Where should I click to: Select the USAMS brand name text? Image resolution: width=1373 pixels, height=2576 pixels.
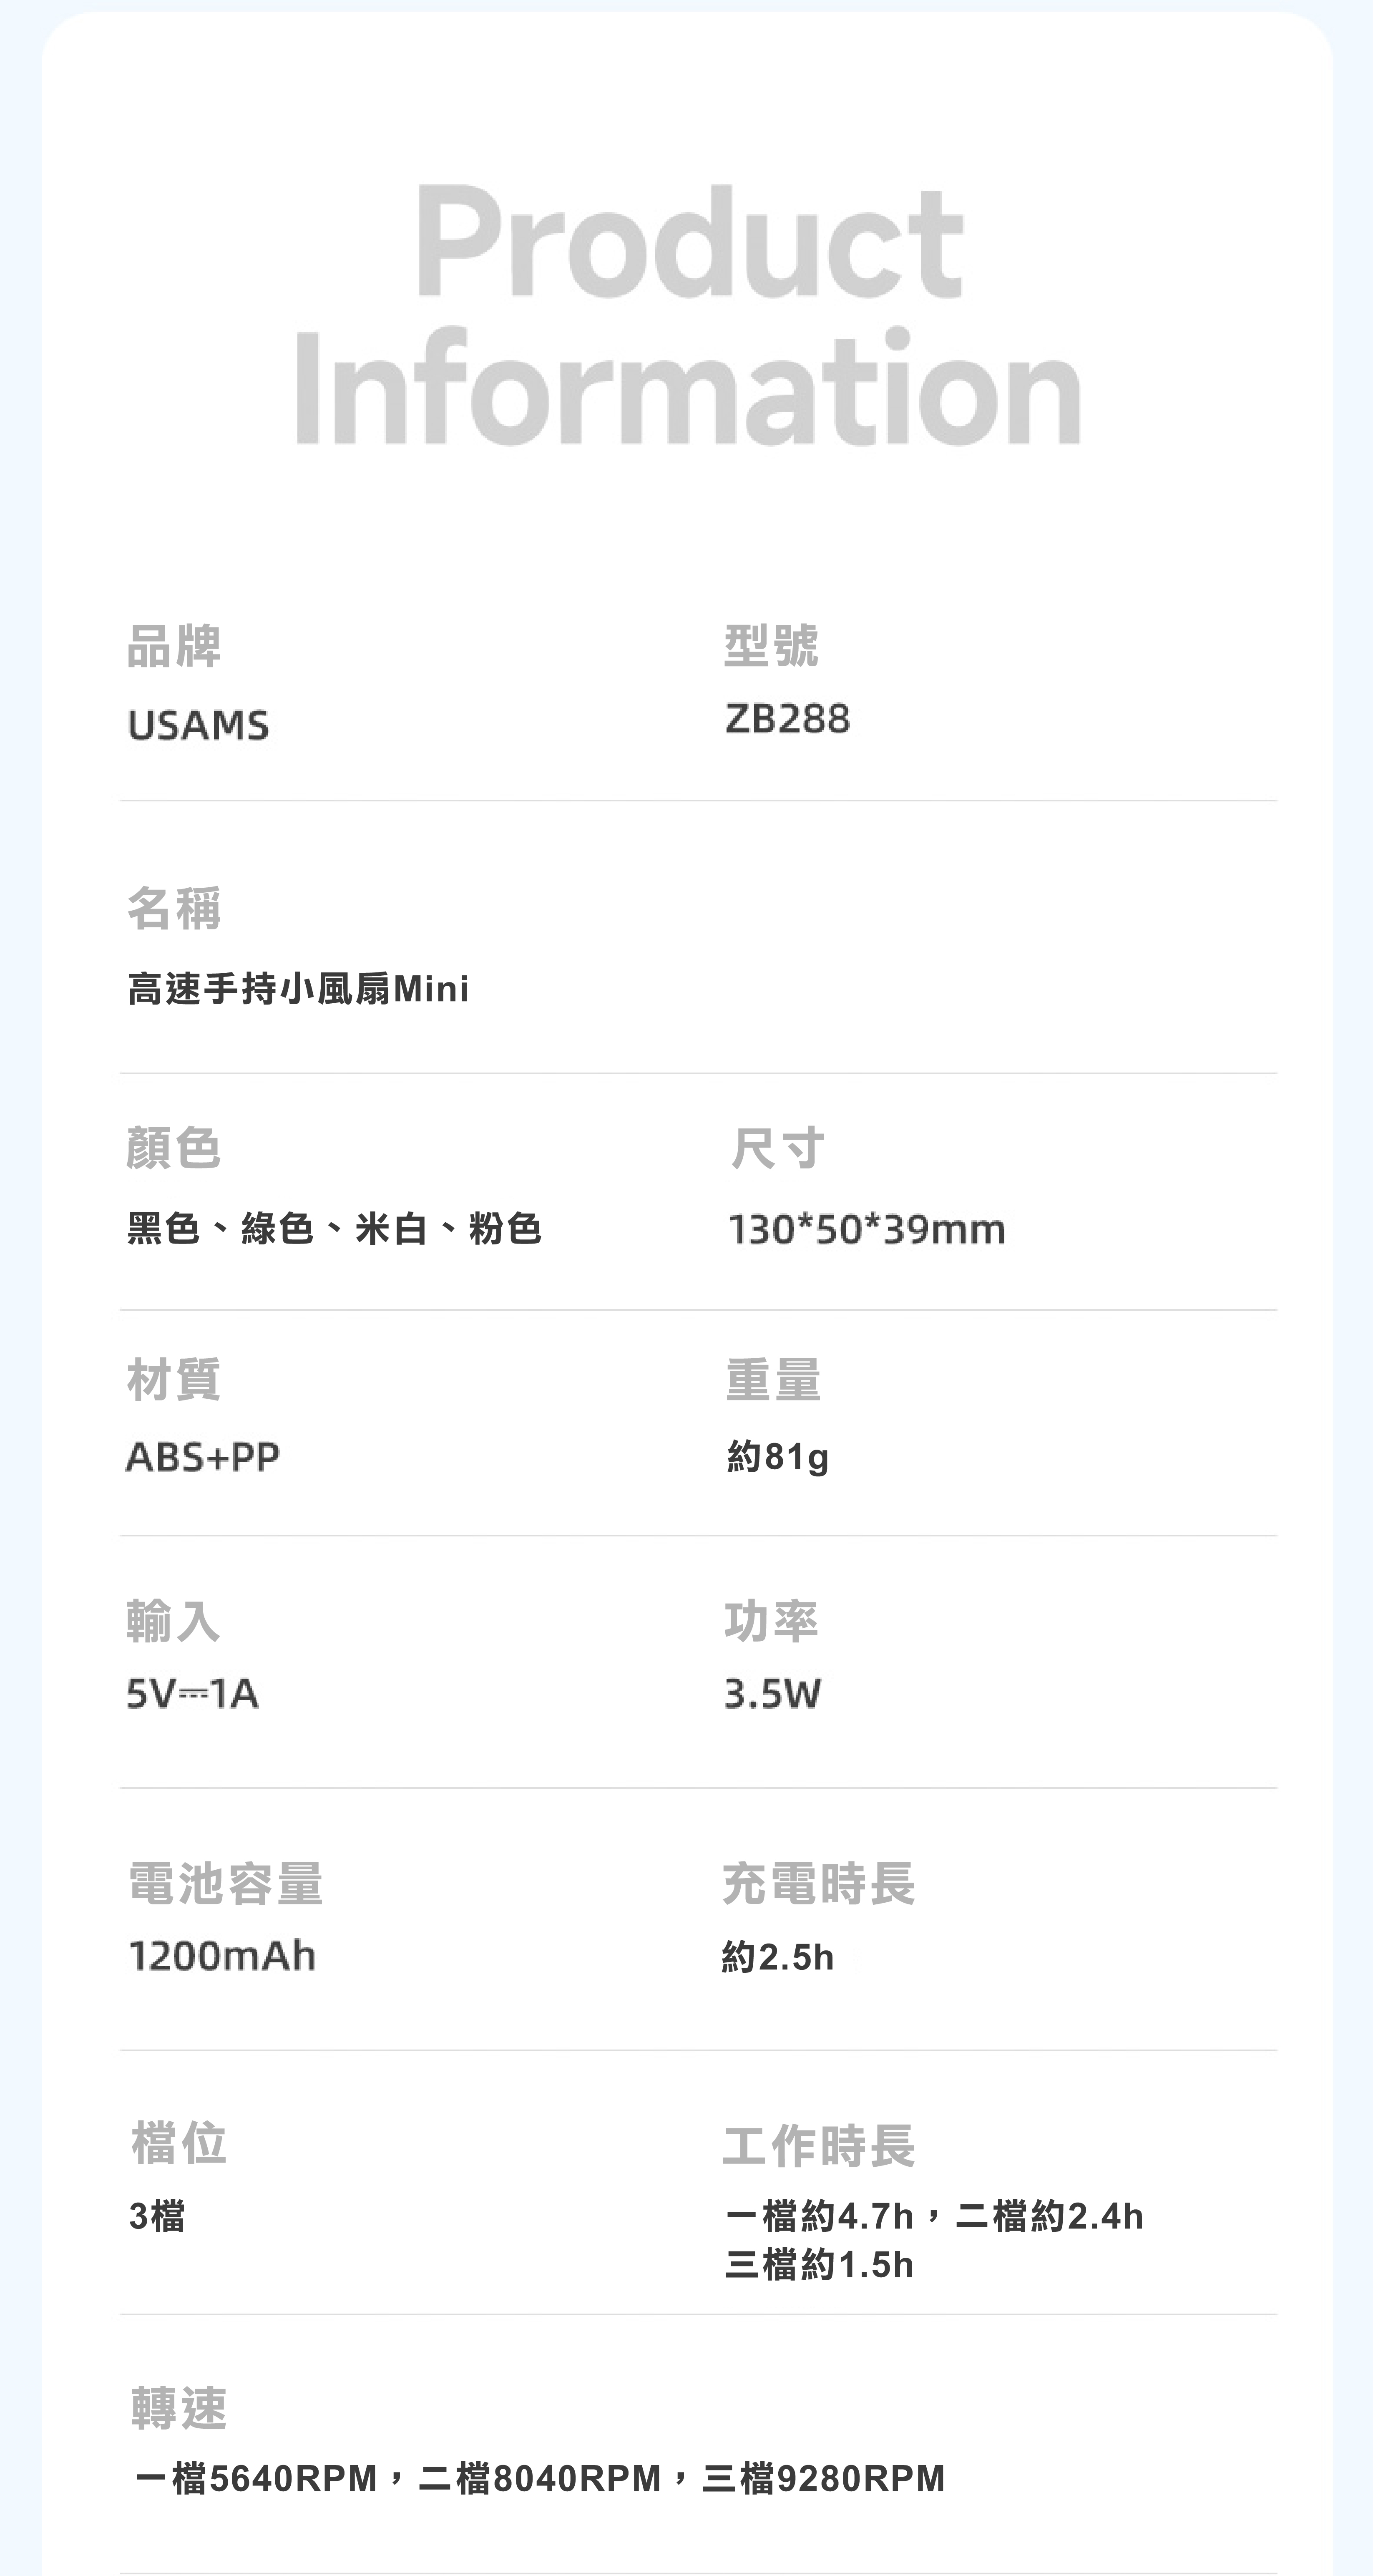pos(198,725)
